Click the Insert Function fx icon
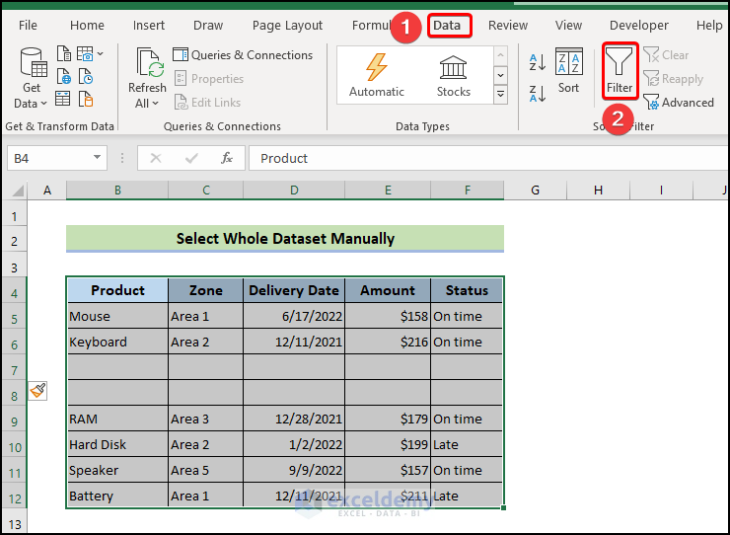 (x=226, y=158)
